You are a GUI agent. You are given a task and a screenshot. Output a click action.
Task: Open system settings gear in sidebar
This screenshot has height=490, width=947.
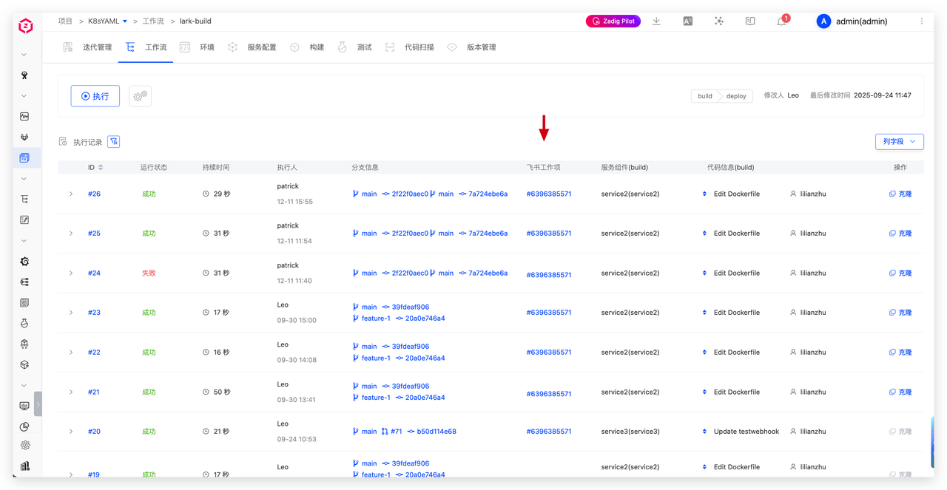click(25, 445)
